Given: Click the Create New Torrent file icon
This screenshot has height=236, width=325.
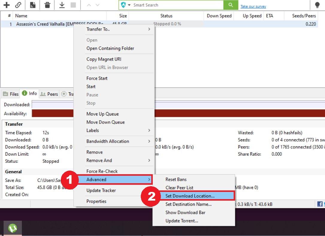Looking at the screenshot, I should point(33,5).
